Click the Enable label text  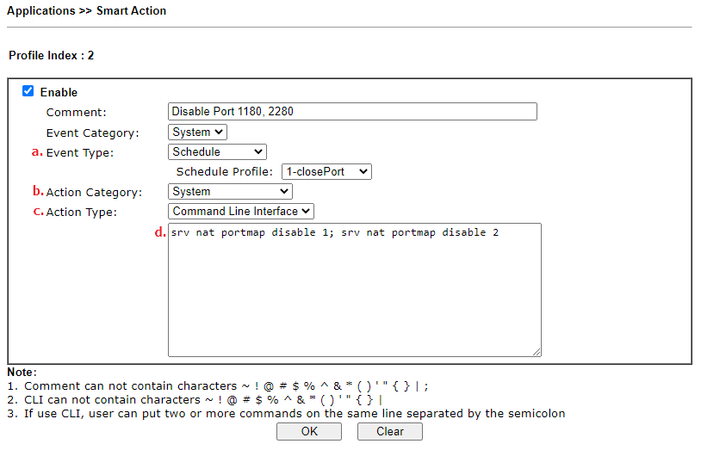(59, 93)
